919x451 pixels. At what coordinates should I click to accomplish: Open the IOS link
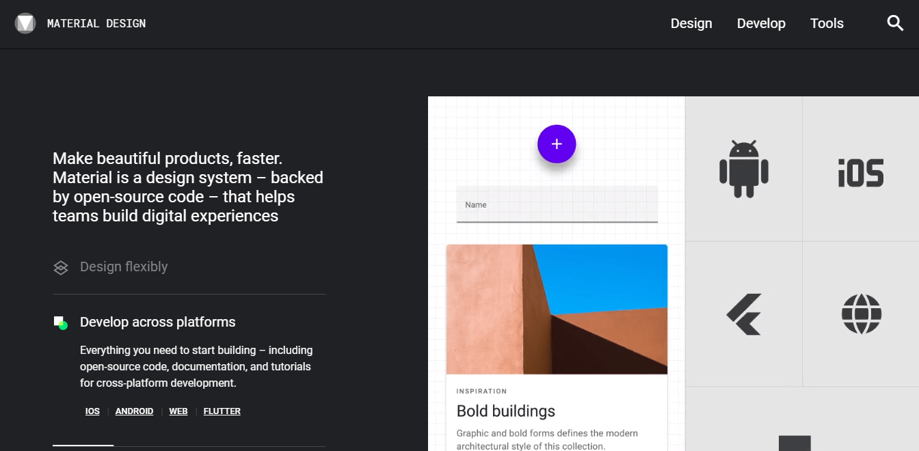(x=92, y=411)
